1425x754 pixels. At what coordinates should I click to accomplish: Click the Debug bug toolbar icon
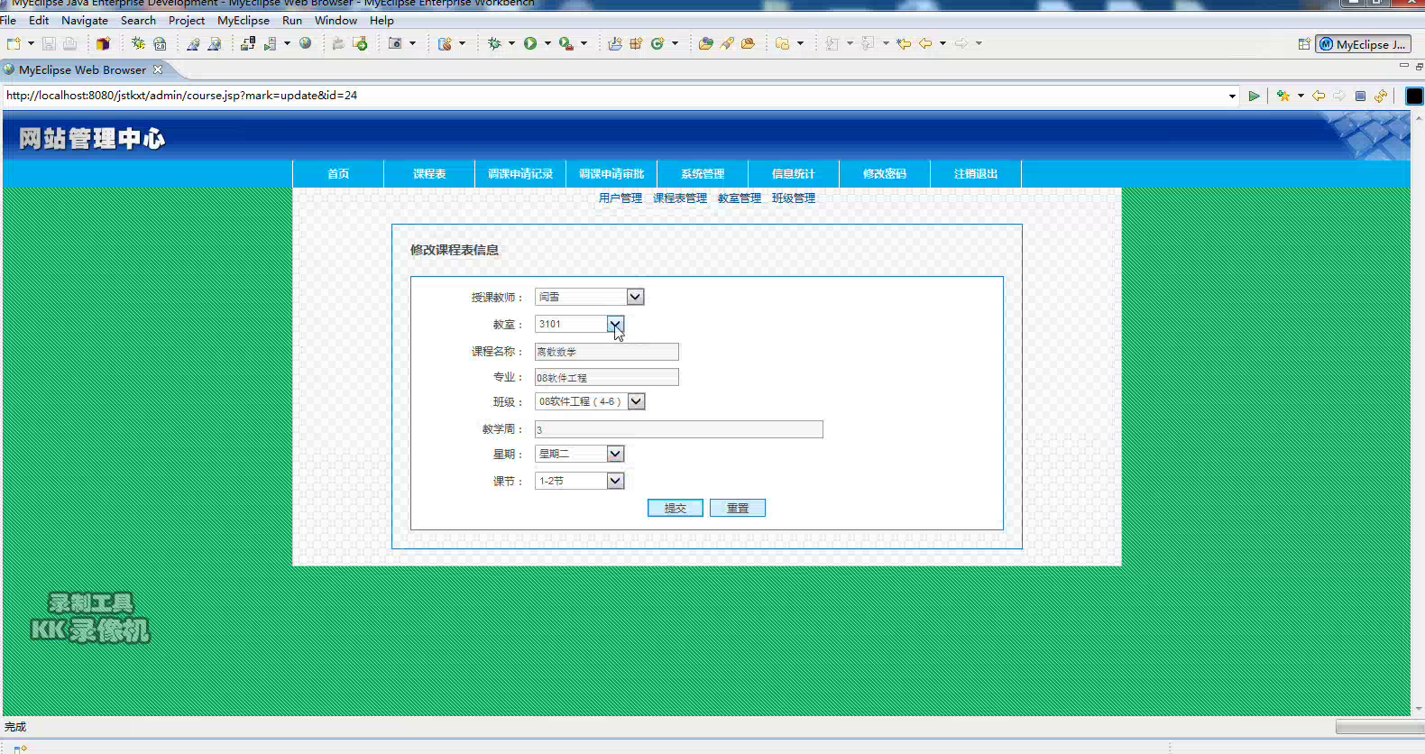[494, 43]
